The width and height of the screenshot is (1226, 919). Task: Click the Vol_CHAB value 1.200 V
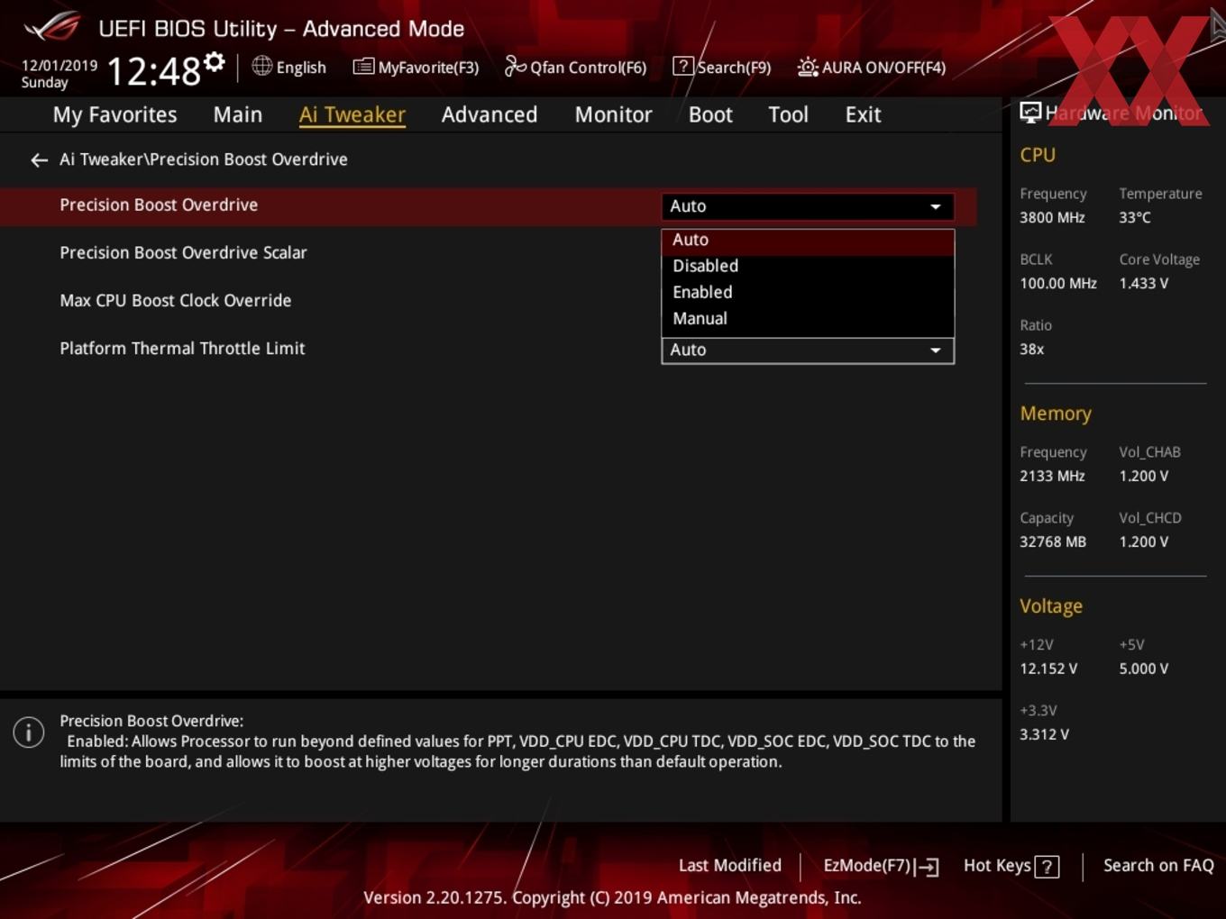[x=1144, y=477]
